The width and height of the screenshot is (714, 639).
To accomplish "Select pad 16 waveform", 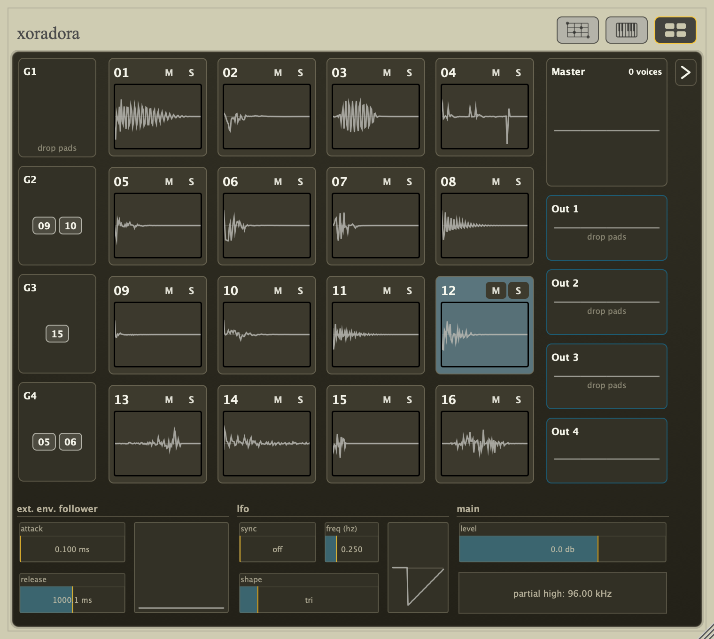I will pyautogui.click(x=485, y=444).
